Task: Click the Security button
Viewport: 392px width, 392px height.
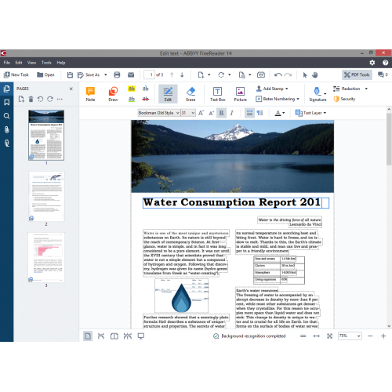Action: point(344,99)
